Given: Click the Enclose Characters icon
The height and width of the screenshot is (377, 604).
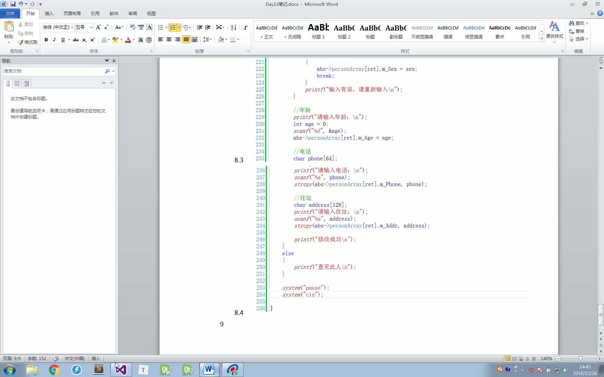Looking at the screenshot, I should click(149, 40).
